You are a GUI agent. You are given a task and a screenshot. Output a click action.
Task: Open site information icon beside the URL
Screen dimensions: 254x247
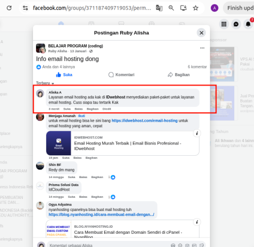coord(25,8)
